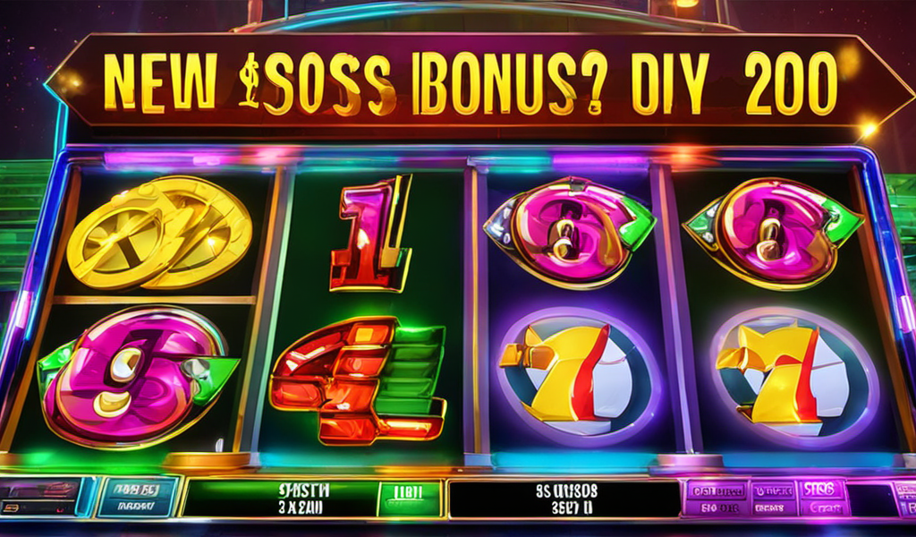Image resolution: width=916 pixels, height=537 pixels.
Task: Click the small green button in bottom bar
Action: [x=409, y=499]
